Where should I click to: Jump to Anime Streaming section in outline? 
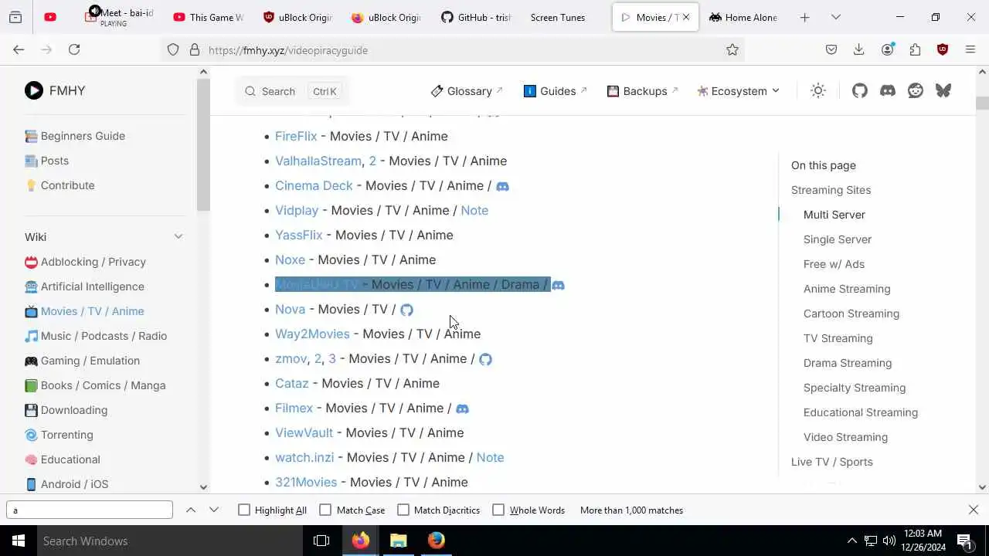[x=847, y=289]
